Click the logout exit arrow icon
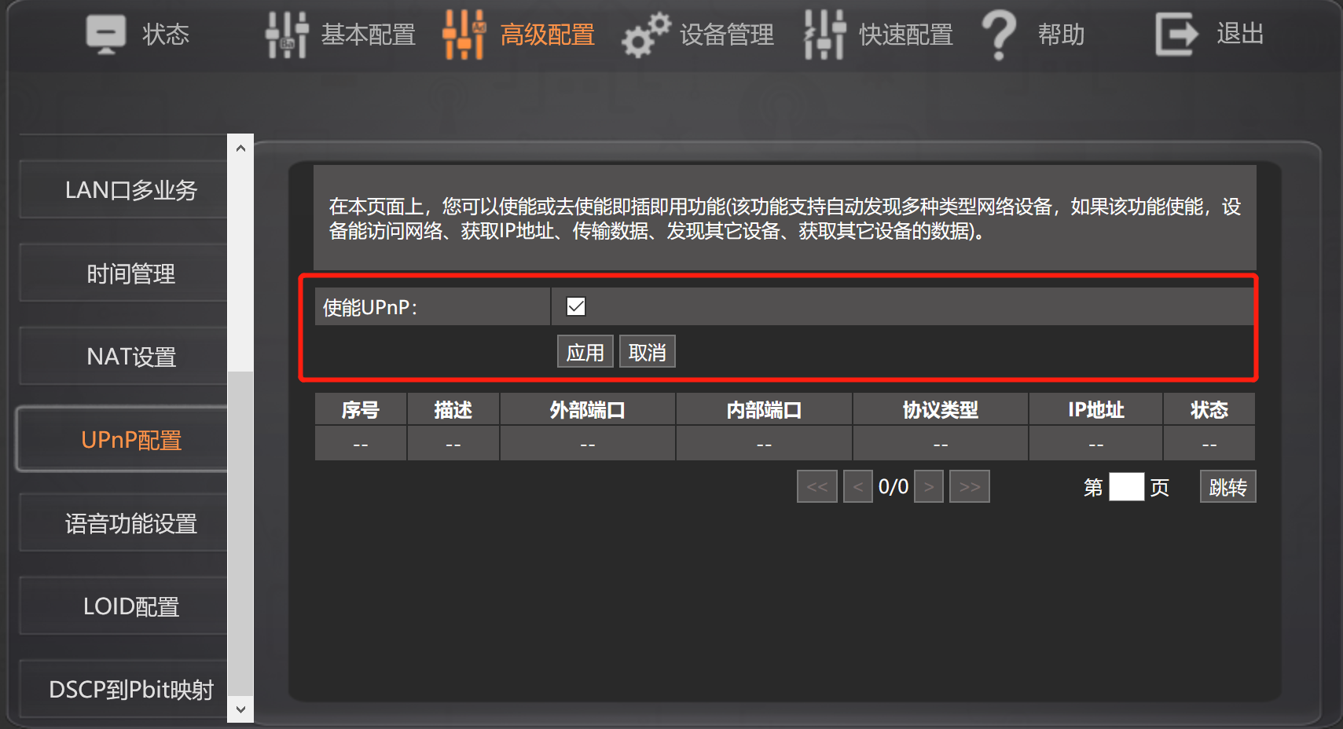Screen dimensions: 1343x729 tap(1176, 35)
